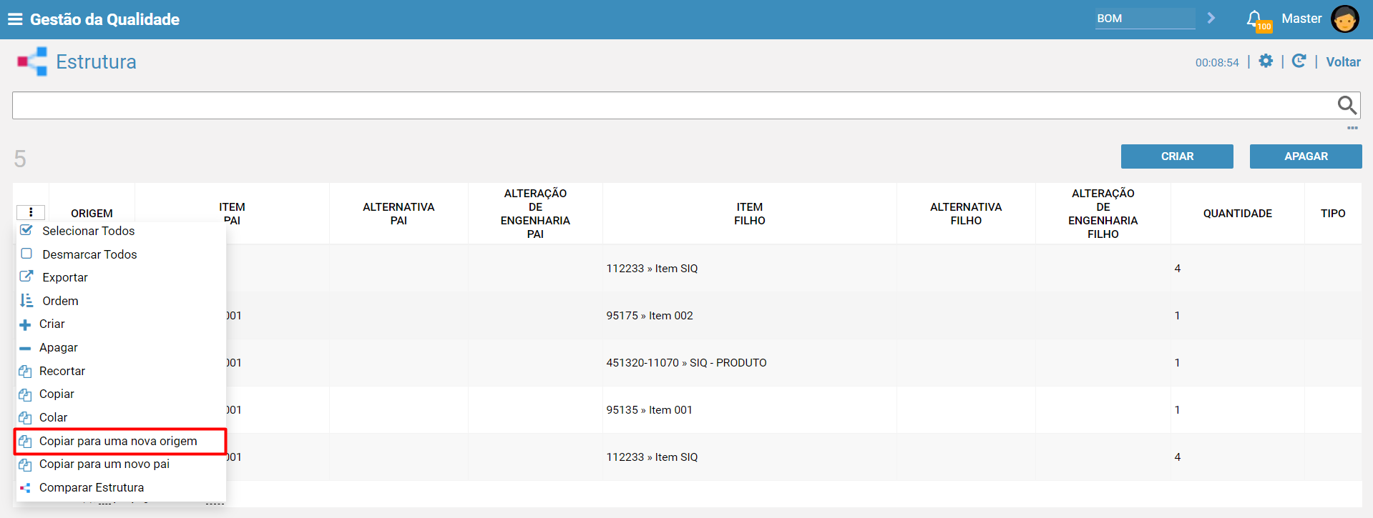The height and width of the screenshot is (518, 1373).
Task: Click the Gestão da Qualidade title
Action: [x=104, y=19]
